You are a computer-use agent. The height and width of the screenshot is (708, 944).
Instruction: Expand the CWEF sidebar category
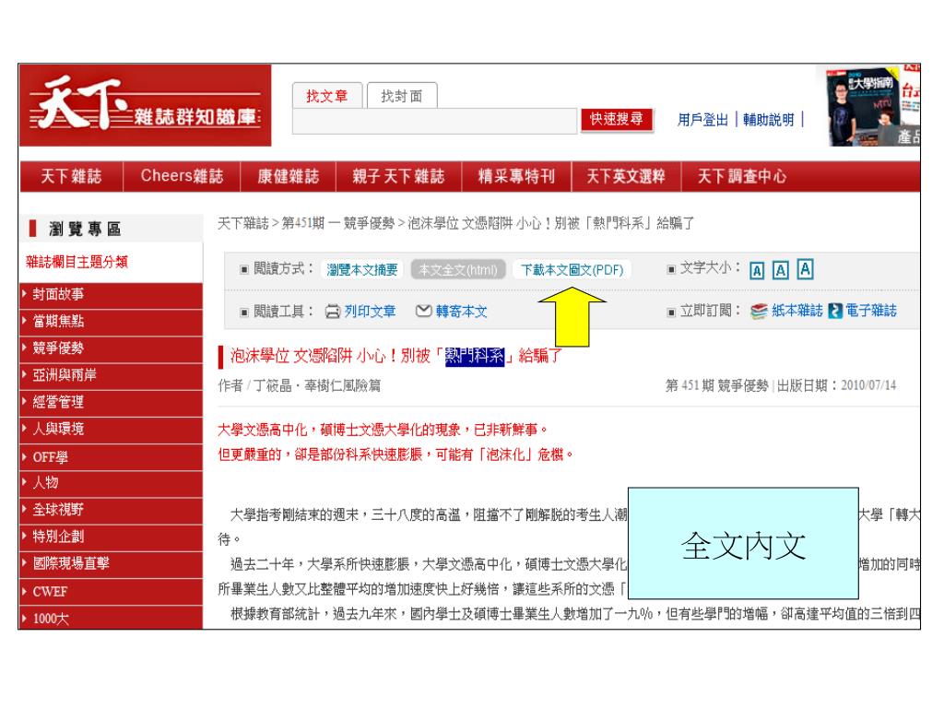tap(111, 591)
